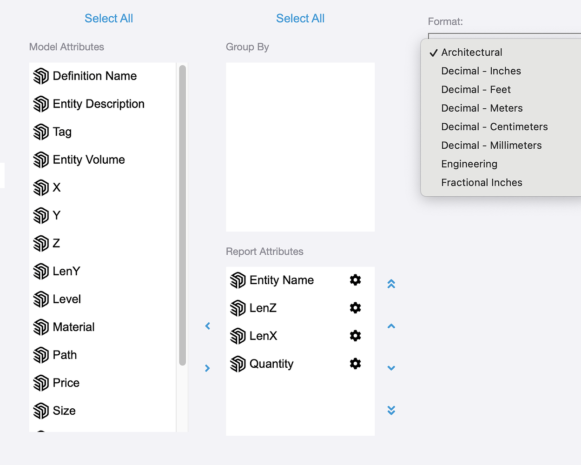The height and width of the screenshot is (465, 581).
Task: Move attribute to bottom with double down arrow
Action: (391, 410)
